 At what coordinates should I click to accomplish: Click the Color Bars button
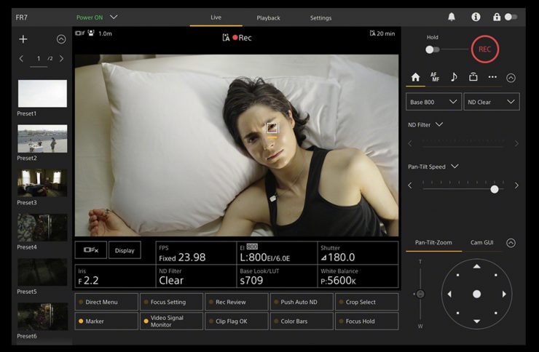pyautogui.click(x=302, y=321)
